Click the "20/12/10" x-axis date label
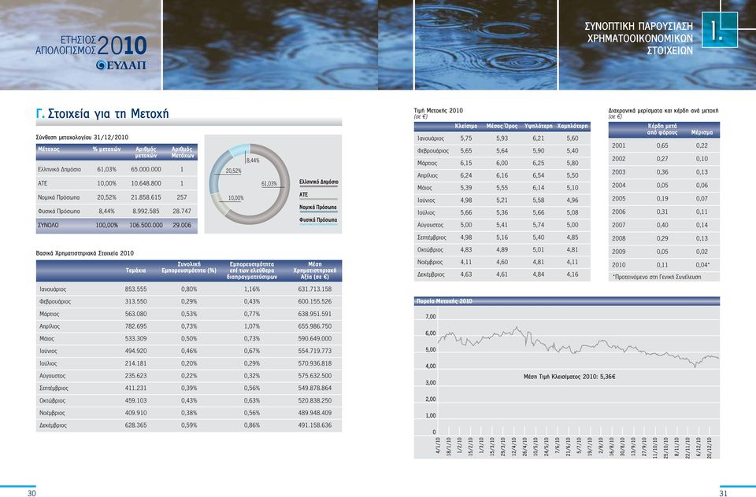This screenshot has width=756, height=497. point(710,447)
